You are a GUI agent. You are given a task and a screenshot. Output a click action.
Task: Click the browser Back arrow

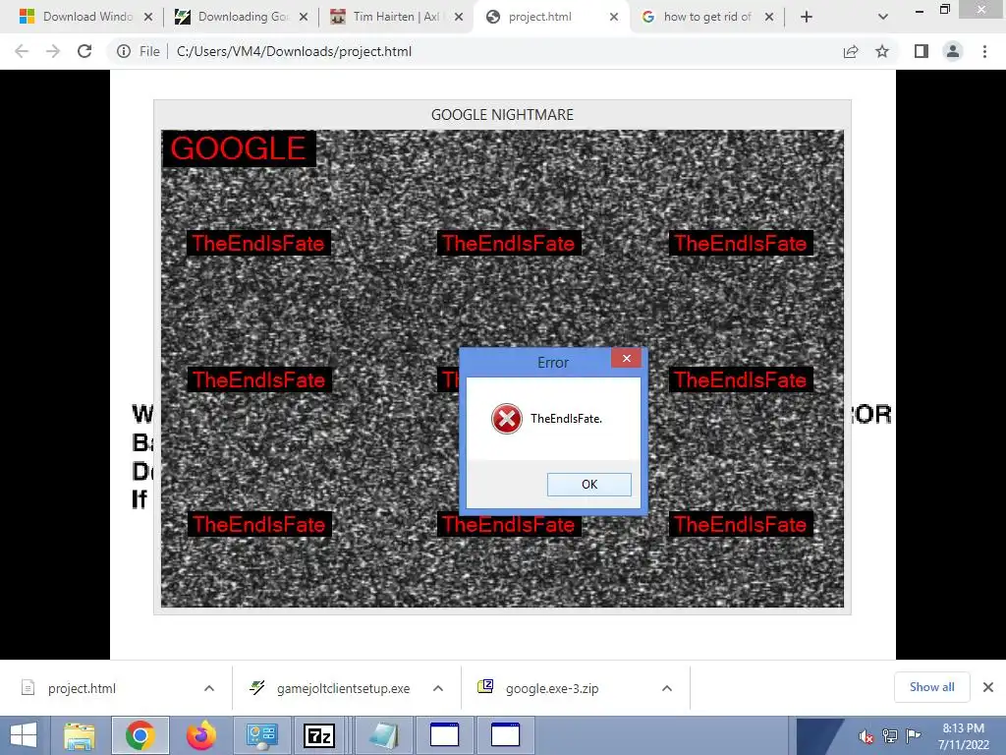pos(22,51)
